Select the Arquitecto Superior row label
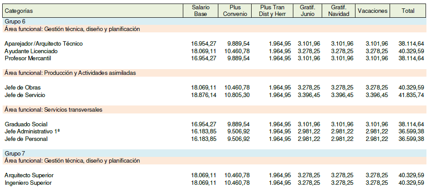430x191 pixels. pyautogui.click(x=29, y=175)
